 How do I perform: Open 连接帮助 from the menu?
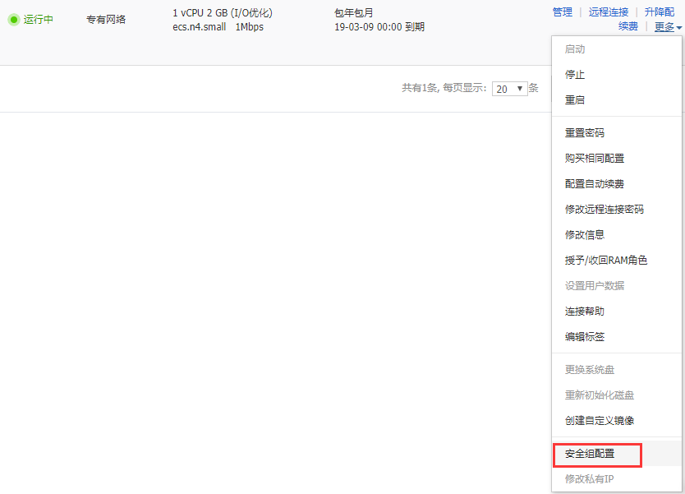[585, 312]
